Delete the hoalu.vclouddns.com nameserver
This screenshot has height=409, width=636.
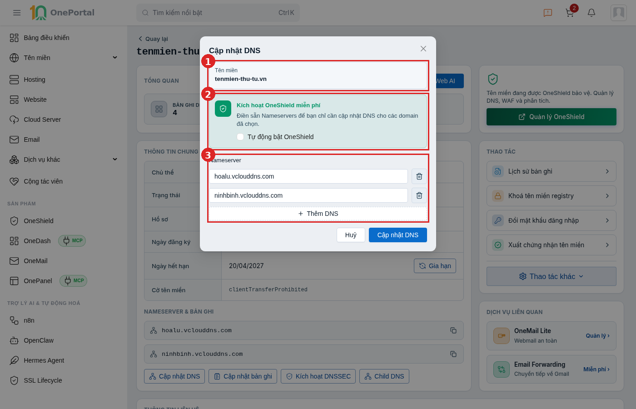tap(419, 176)
